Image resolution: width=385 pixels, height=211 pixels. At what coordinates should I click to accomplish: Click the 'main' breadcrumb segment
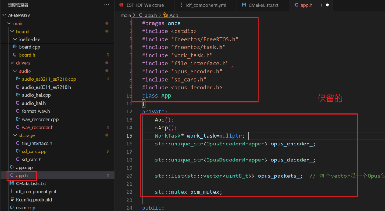[x=126, y=16]
